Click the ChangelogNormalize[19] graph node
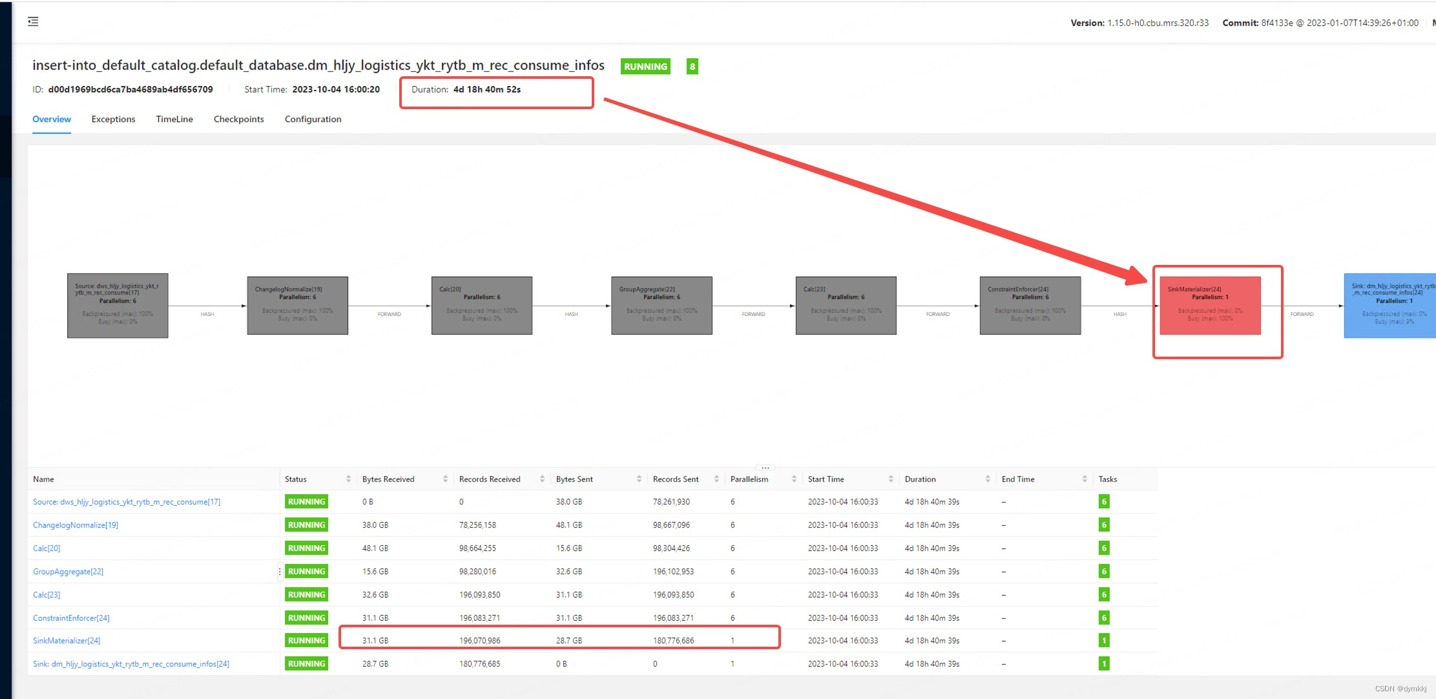The width and height of the screenshot is (1436, 699). tap(297, 306)
